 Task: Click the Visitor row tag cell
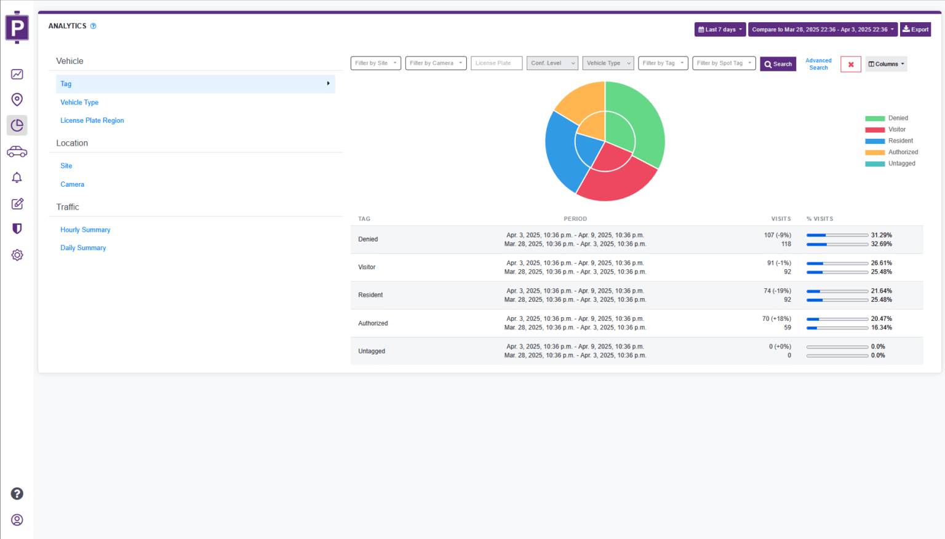coord(367,267)
